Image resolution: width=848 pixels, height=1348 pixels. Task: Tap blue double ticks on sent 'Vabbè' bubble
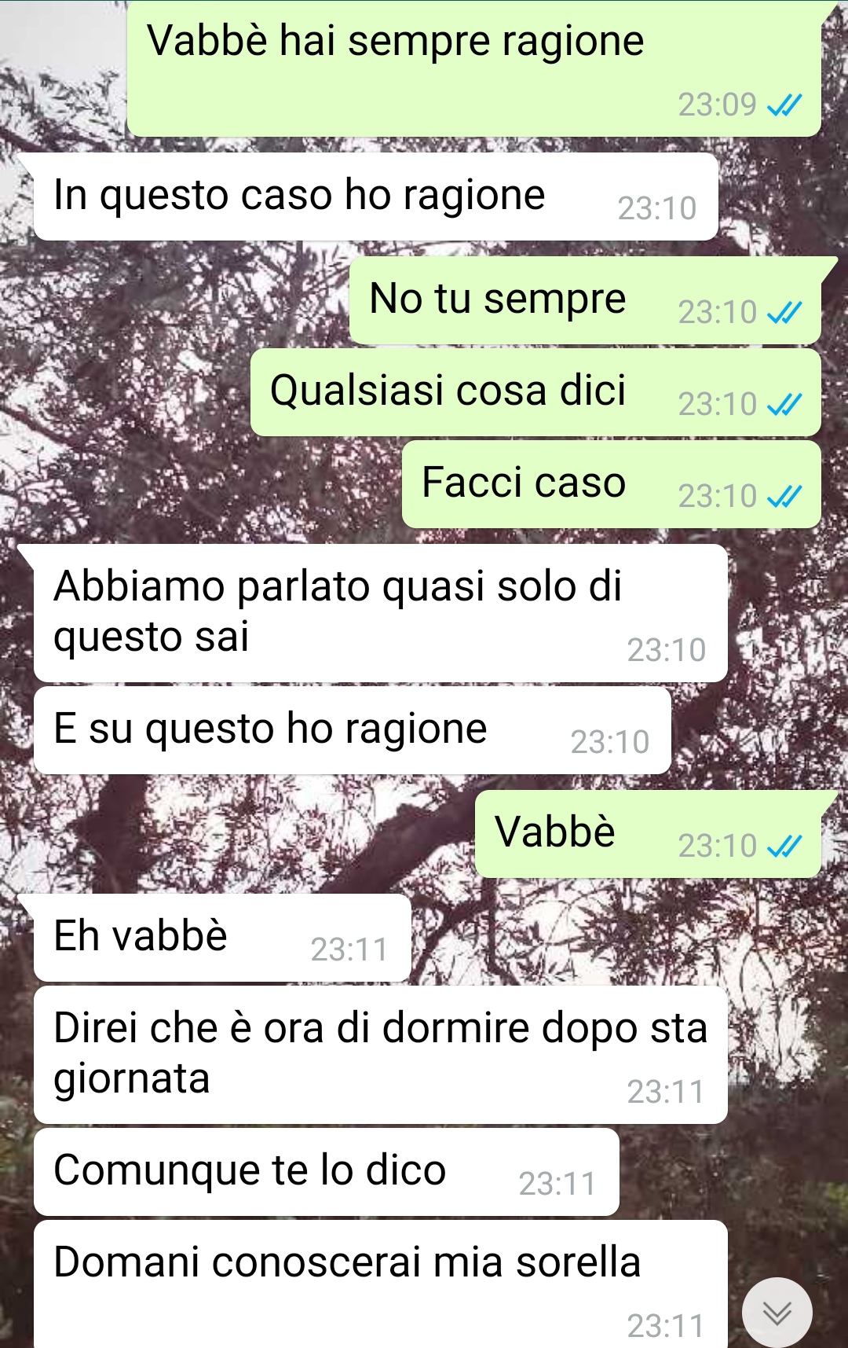pos(784,847)
